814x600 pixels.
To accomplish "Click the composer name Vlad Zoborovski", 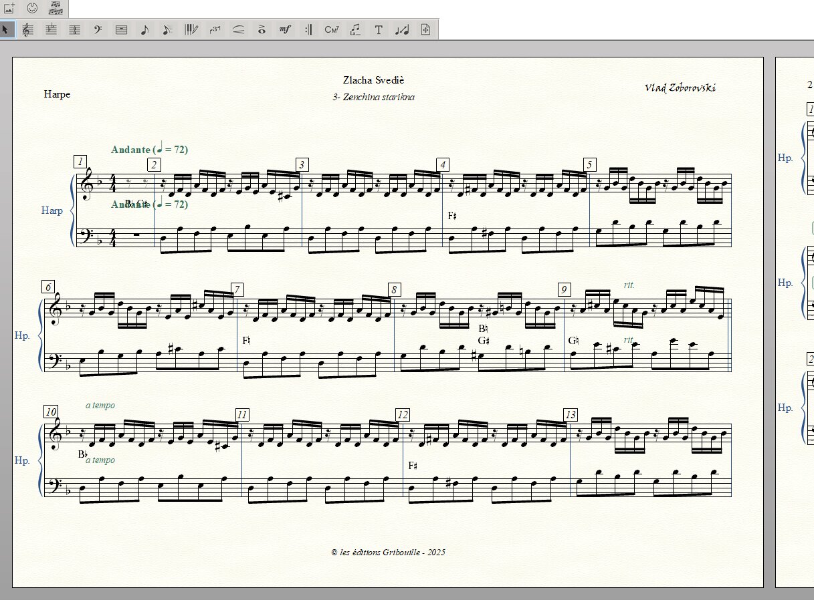I will 680,88.
